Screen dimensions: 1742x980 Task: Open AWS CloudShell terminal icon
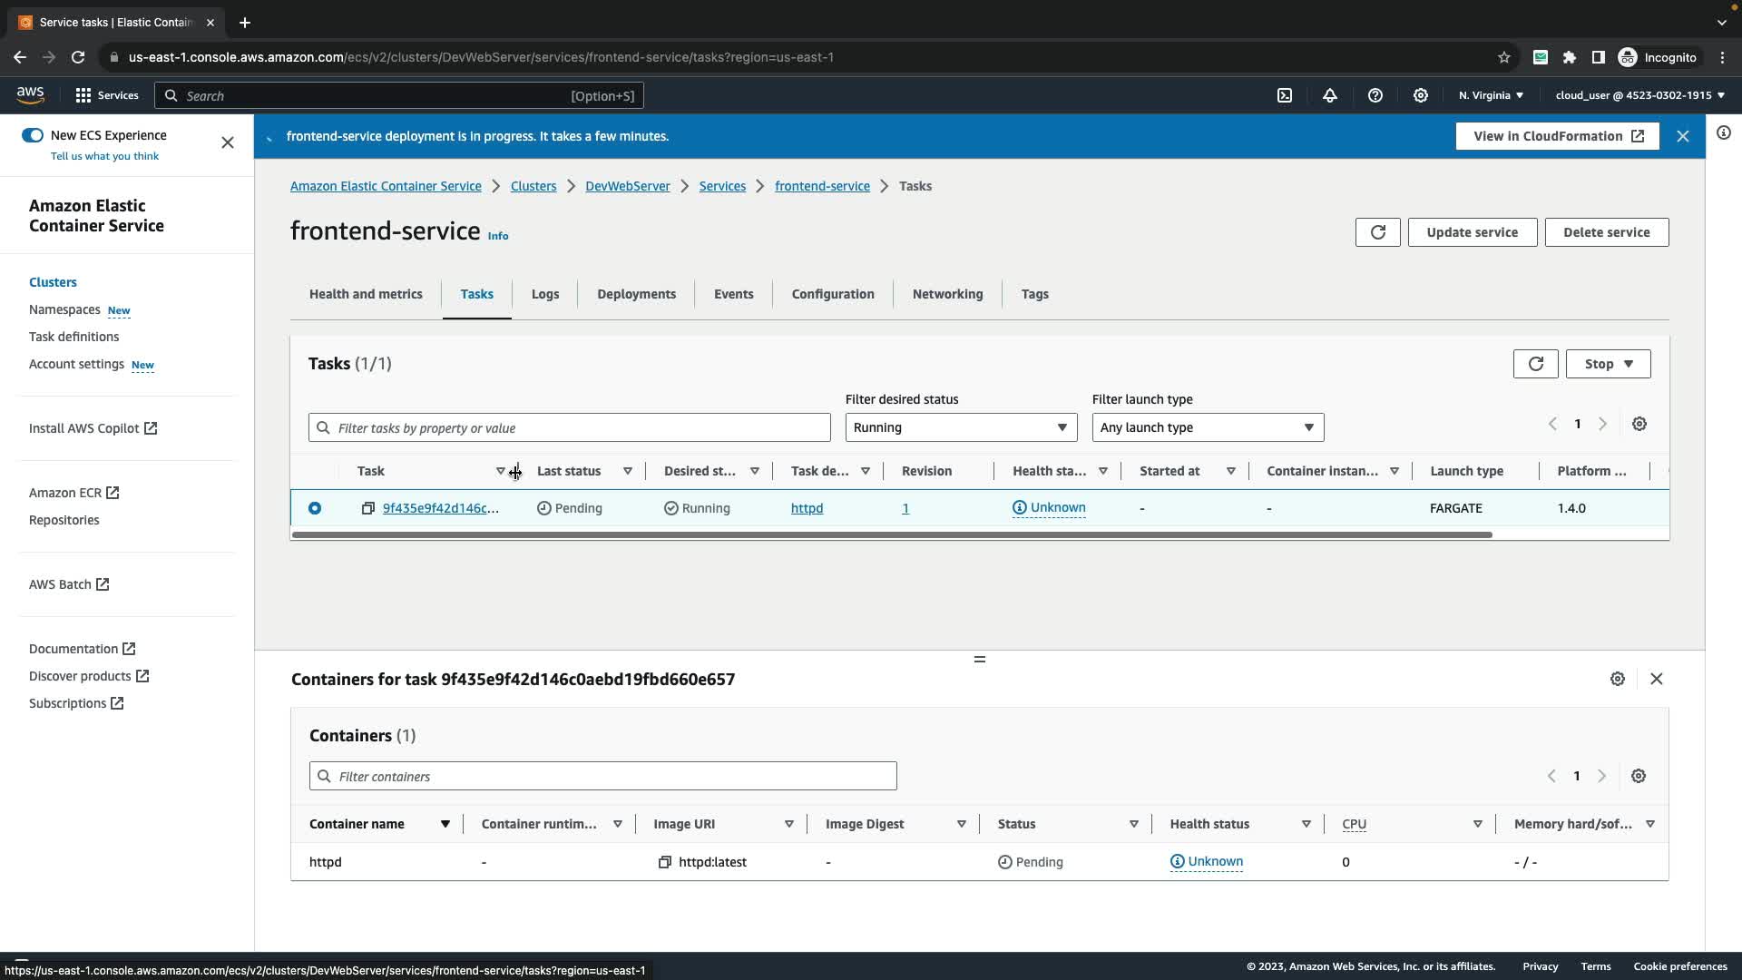(x=1285, y=95)
